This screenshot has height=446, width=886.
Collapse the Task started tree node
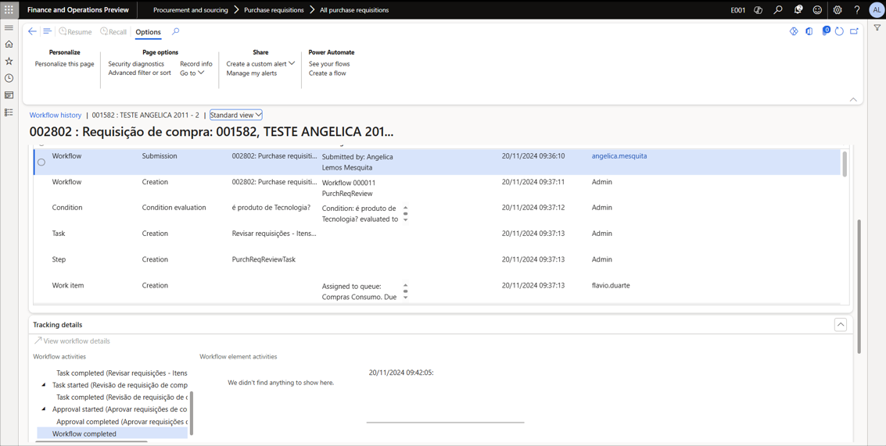coord(44,385)
